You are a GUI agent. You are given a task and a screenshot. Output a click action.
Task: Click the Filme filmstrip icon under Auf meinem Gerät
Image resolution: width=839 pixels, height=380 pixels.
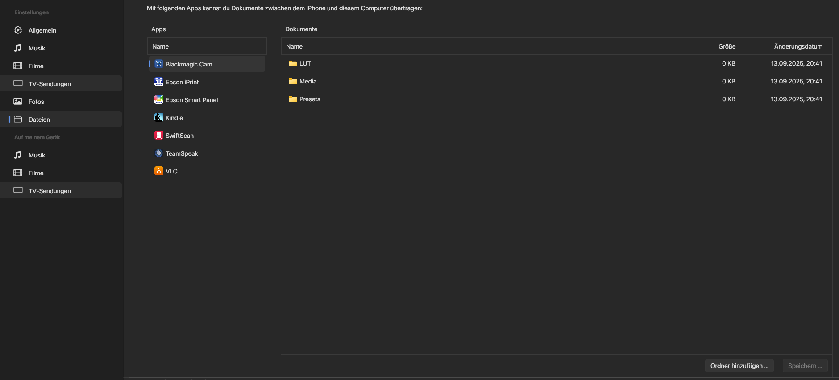point(18,173)
